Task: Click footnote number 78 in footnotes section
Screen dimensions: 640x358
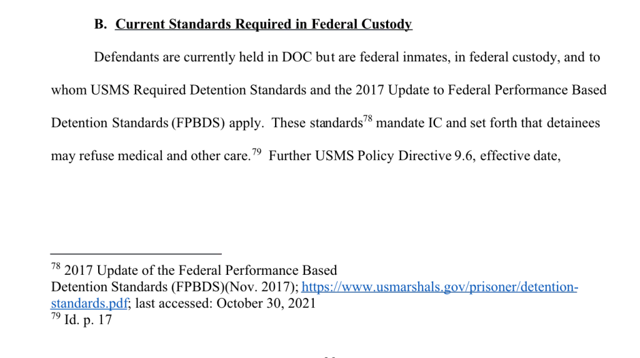Action: pyautogui.click(x=56, y=266)
